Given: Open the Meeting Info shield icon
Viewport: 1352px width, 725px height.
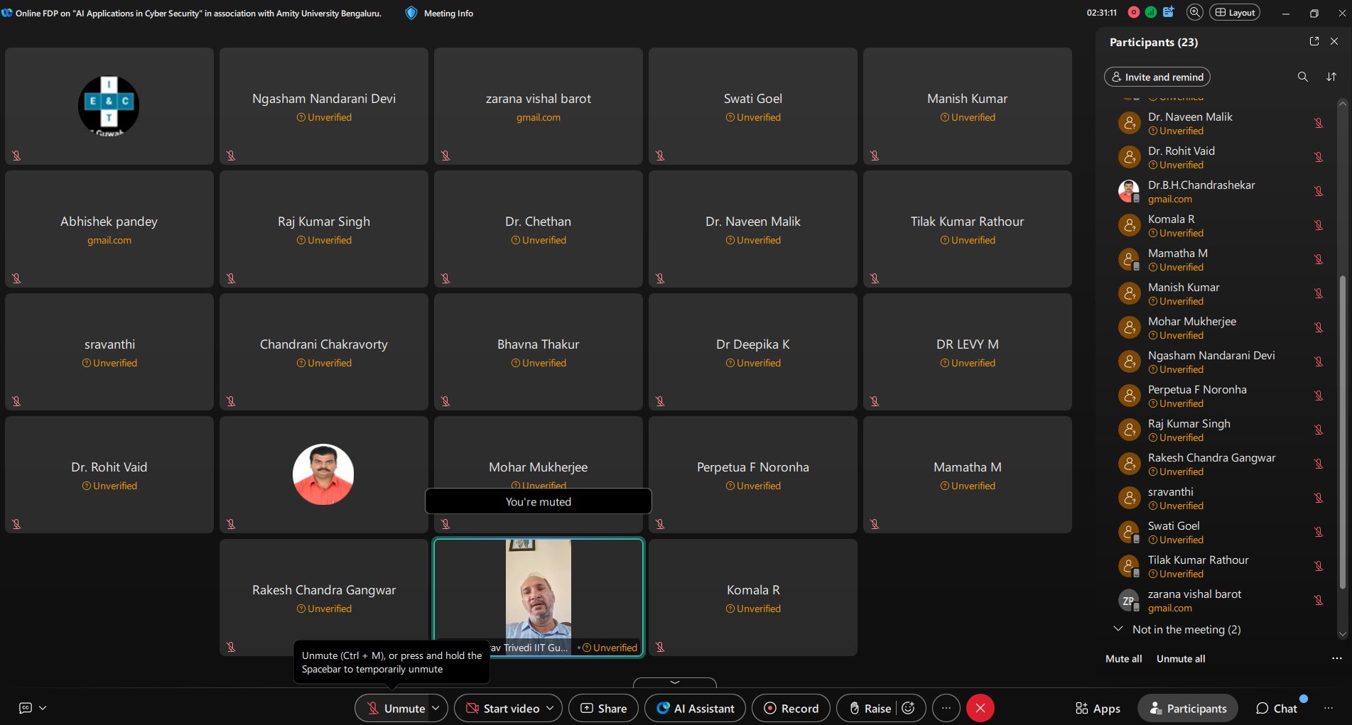Looking at the screenshot, I should point(411,13).
